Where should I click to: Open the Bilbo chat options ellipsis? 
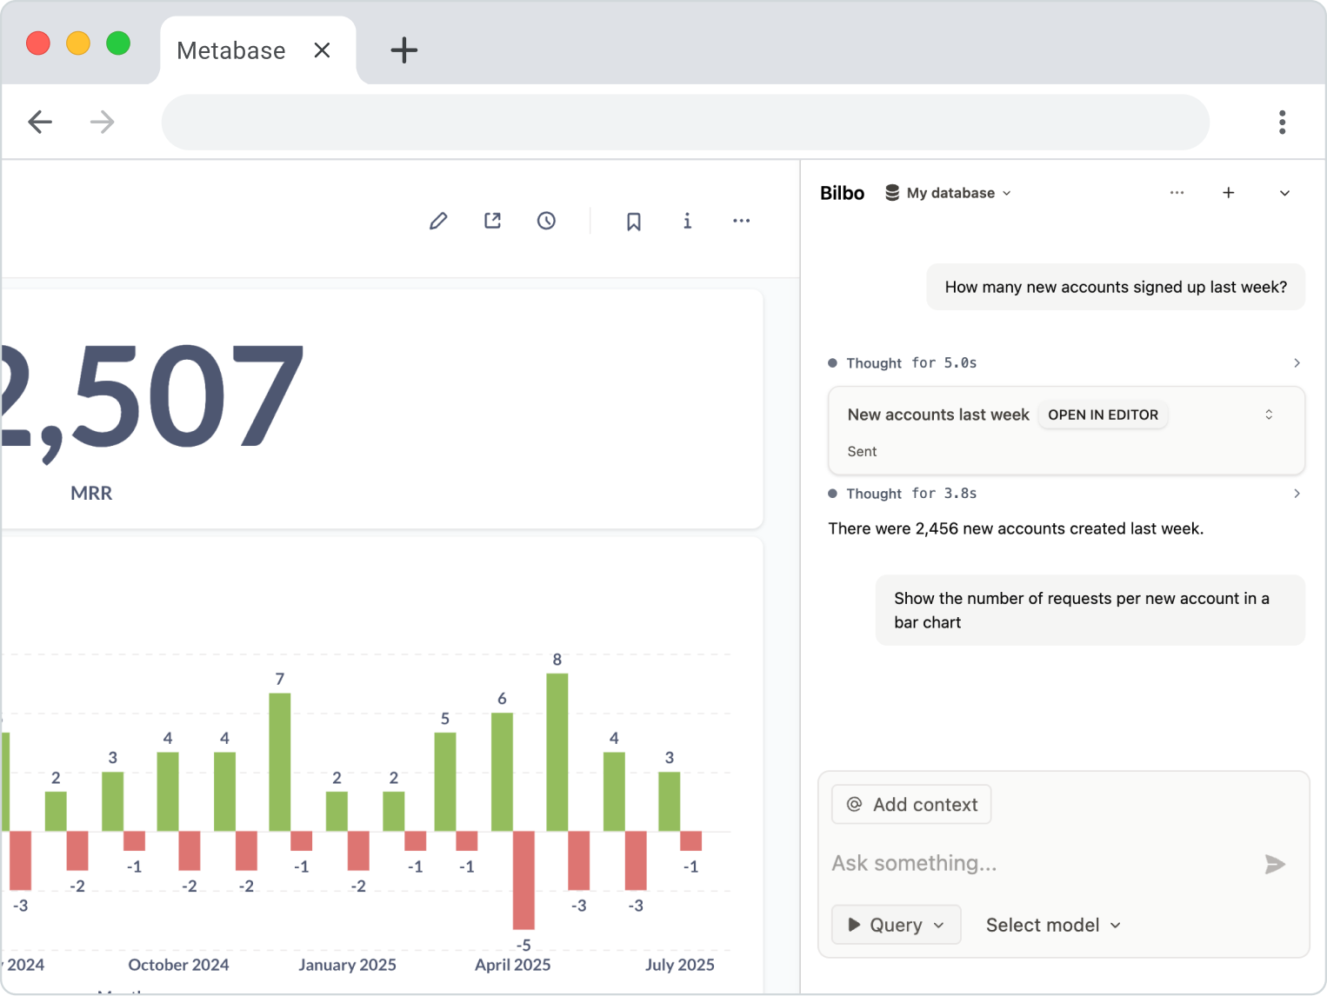click(1177, 193)
